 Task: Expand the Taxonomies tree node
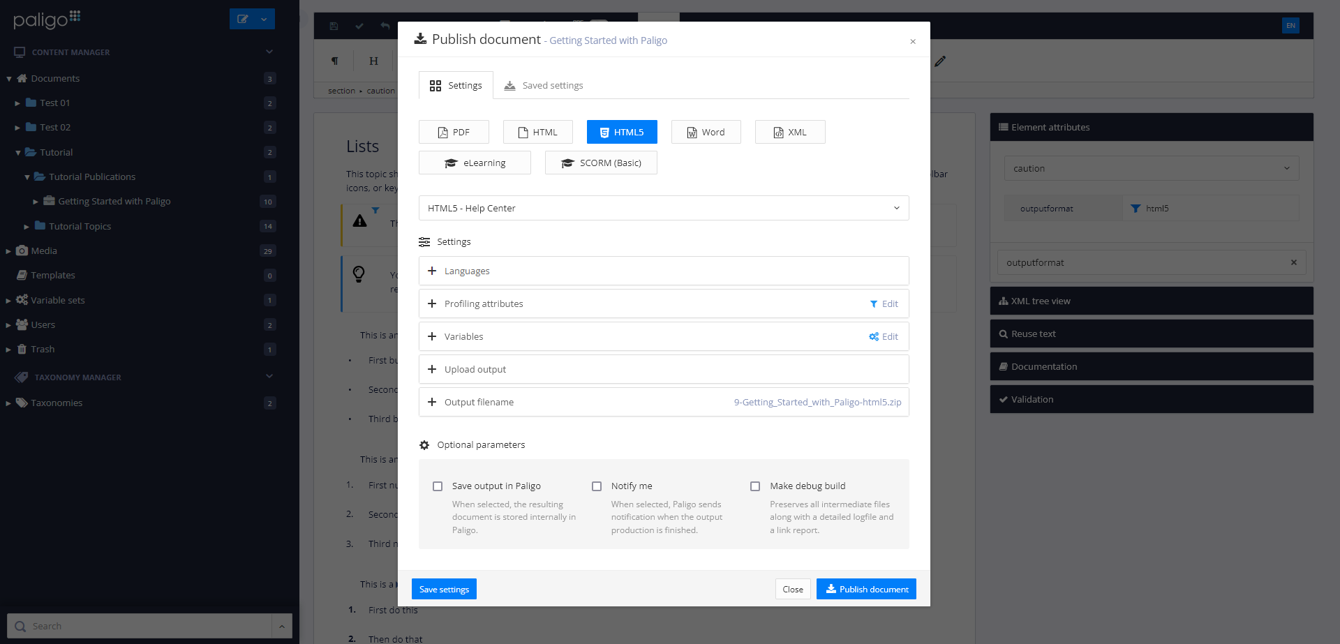click(8, 403)
